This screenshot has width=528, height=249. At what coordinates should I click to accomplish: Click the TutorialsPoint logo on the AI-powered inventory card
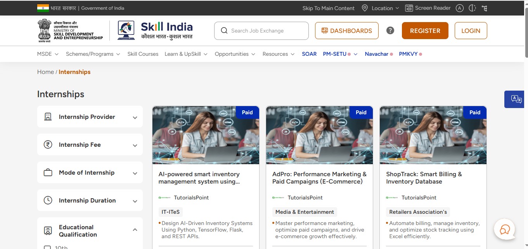(x=164, y=197)
